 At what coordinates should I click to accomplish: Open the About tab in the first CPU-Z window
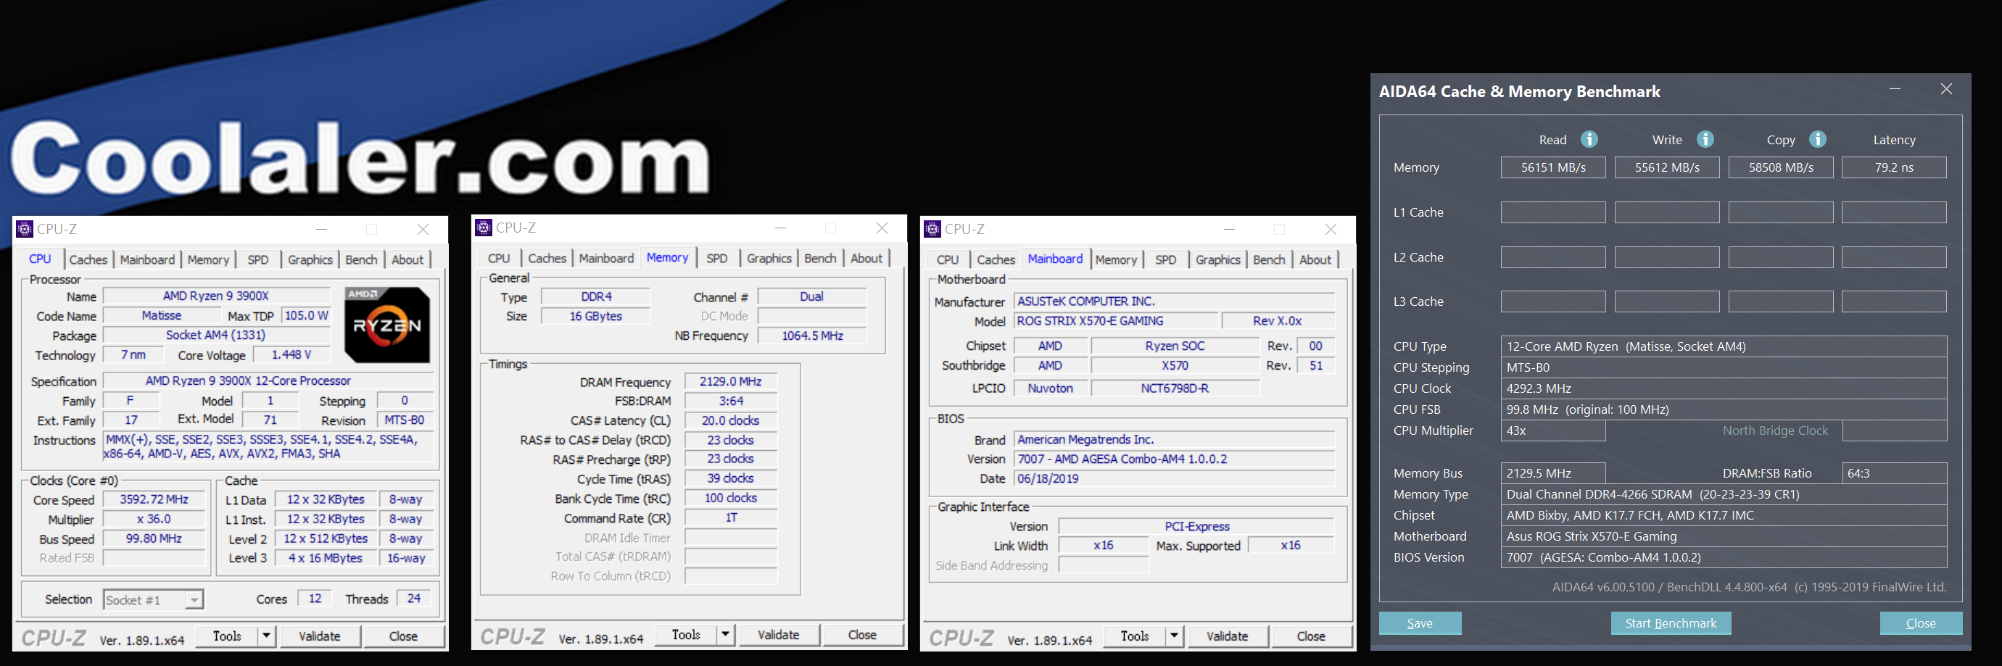pyautogui.click(x=408, y=259)
